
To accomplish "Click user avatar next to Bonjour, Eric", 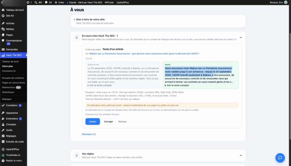I will pyautogui.click(x=286, y=2).
